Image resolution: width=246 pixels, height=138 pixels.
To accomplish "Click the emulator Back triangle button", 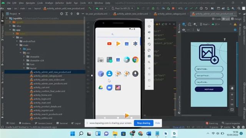I will click(x=149, y=68).
